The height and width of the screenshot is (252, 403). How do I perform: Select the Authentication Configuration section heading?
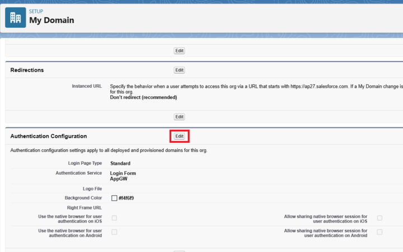[x=49, y=136]
